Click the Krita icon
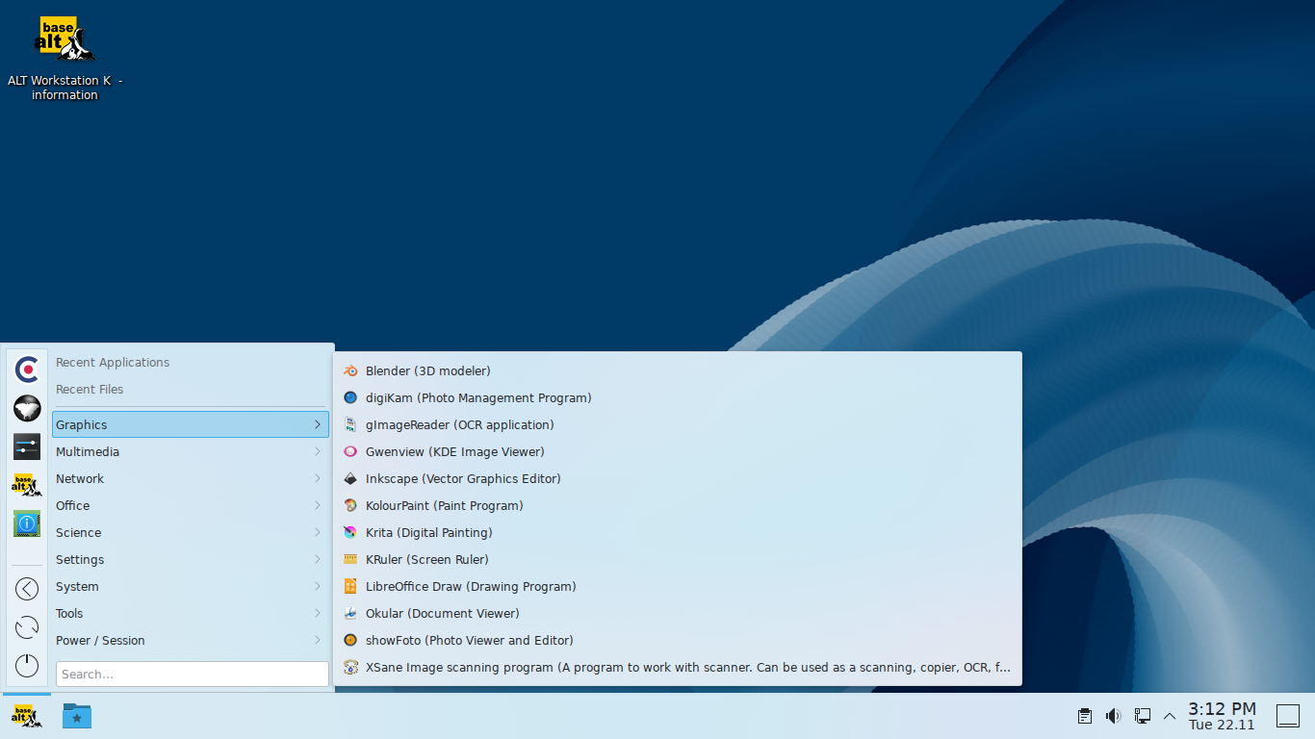 [x=350, y=532]
